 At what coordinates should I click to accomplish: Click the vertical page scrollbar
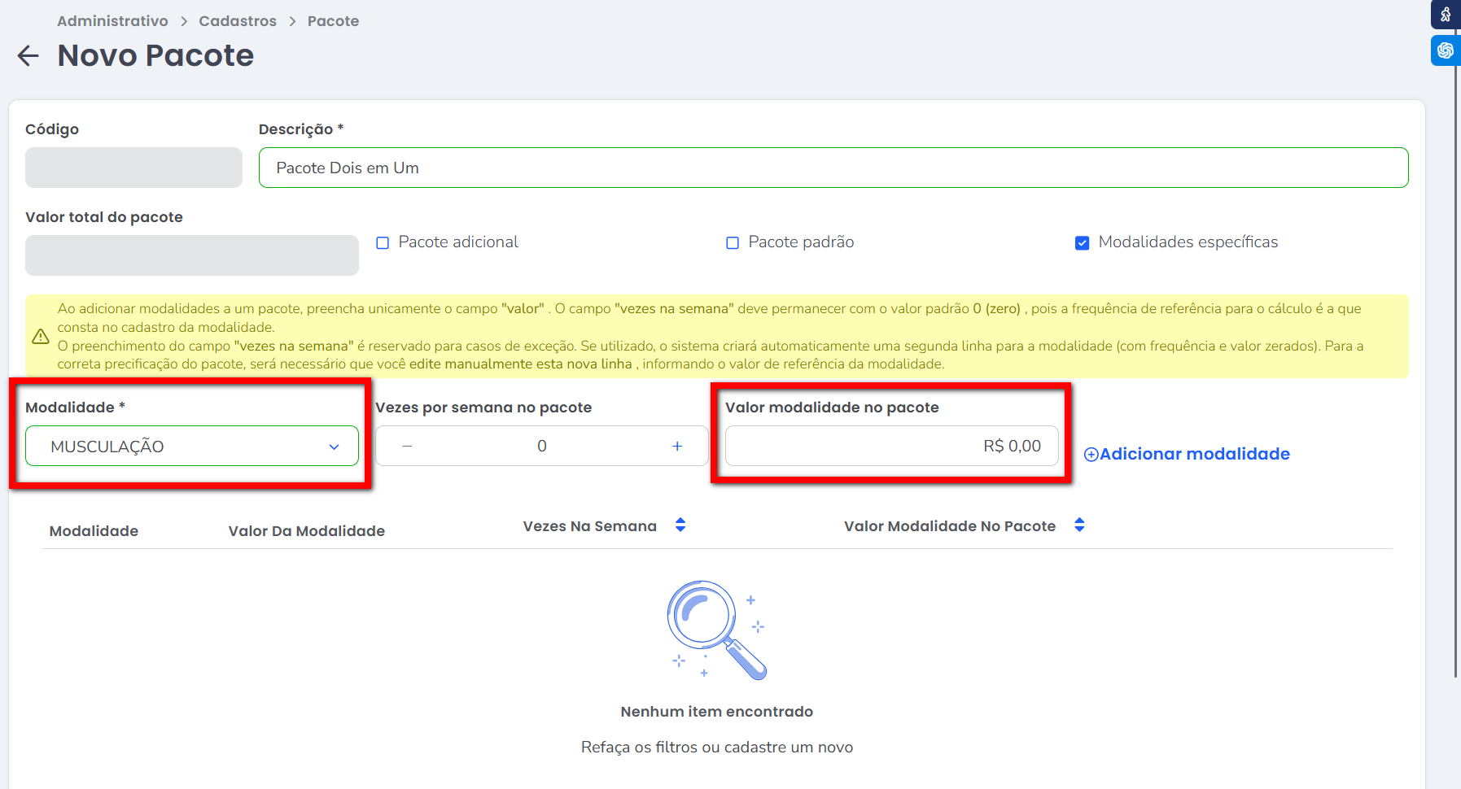click(x=1456, y=366)
